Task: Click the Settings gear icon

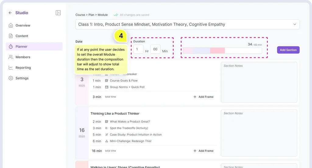Action: point(11,78)
